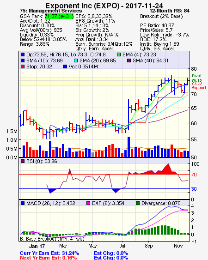Screen dimensions: 208x260
Task: Click the tallest blue volume bar in July
Action: click(x=128, y=147)
